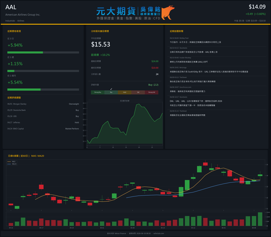Image resolution: width=271 pixels, height=237 pixels.
Task: Click the AAL ticker symbol heading
Action: click(11, 7)
